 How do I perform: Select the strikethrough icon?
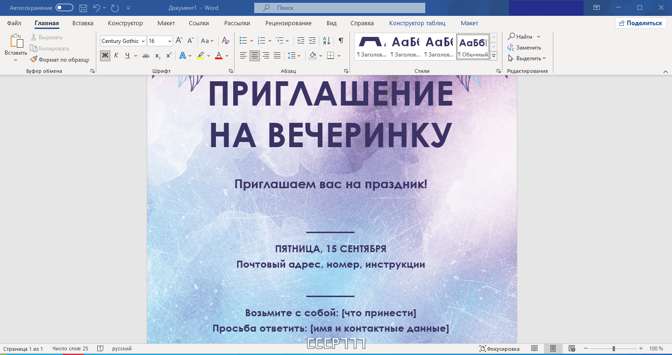(x=145, y=56)
